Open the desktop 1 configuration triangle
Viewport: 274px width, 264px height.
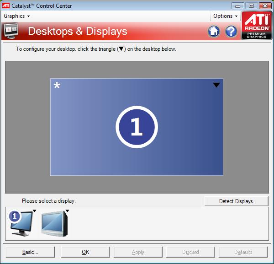pos(216,85)
